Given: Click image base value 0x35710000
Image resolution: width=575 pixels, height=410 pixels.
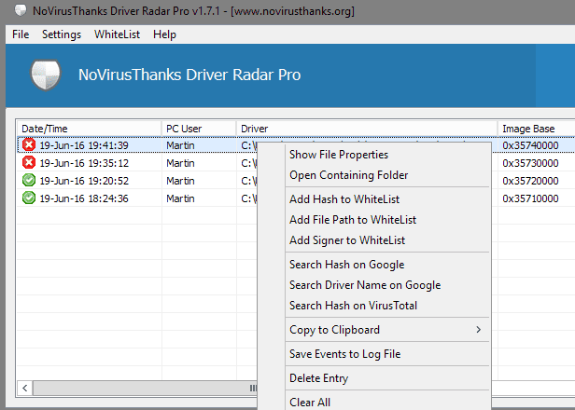Looking at the screenshot, I should pyautogui.click(x=530, y=198).
